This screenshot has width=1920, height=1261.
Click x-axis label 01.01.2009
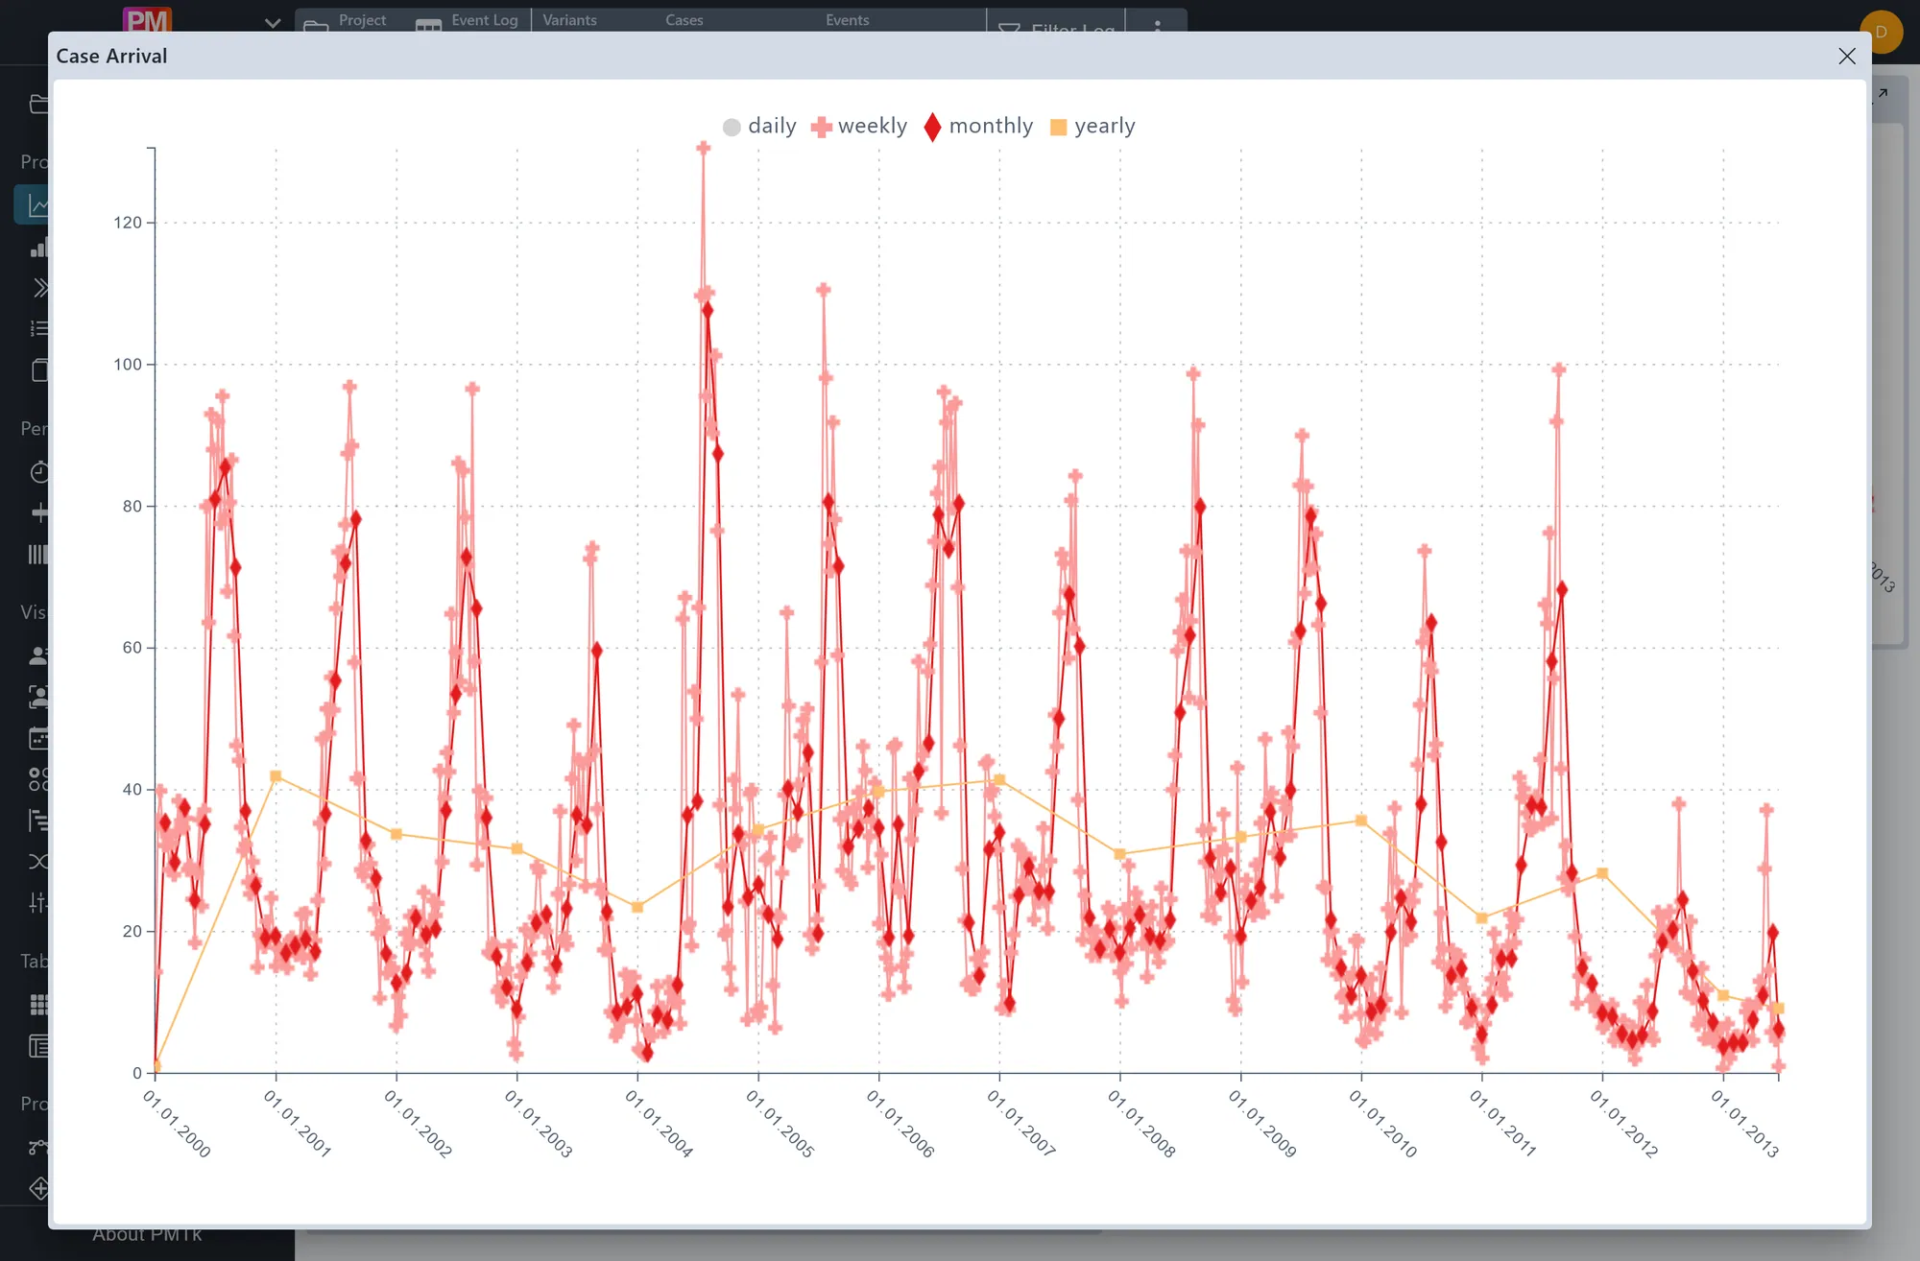pyautogui.click(x=1263, y=1124)
